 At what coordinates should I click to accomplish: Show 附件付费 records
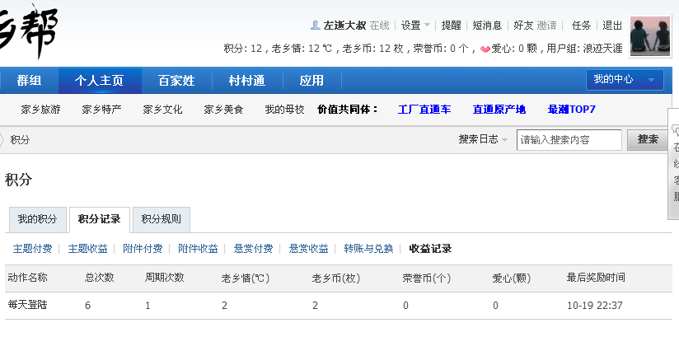tap(143, 249)
